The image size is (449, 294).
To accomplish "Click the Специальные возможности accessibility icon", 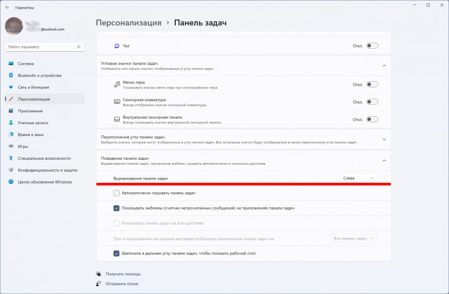I will click(x=11, y=158).
